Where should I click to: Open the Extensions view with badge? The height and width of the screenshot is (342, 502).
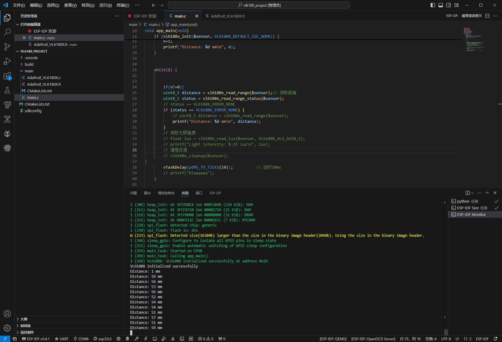(x=7, y=76)
